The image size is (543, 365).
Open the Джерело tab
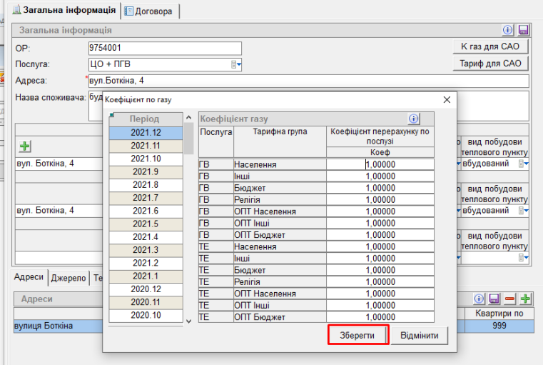(68, 278)
